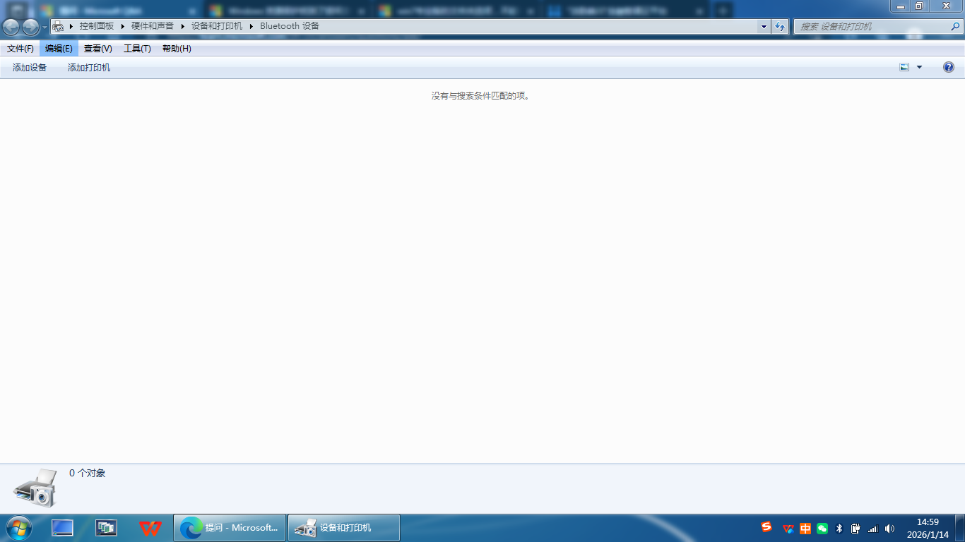This screenshot has width=965, height=542.
Task: Open the view options dropdown arrow
Action: [x=919, y=68]
